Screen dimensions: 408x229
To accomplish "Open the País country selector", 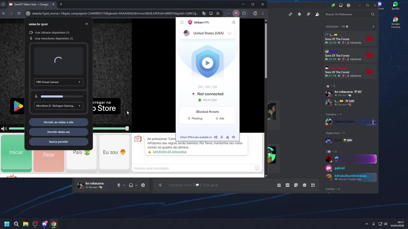I will 82,153.
